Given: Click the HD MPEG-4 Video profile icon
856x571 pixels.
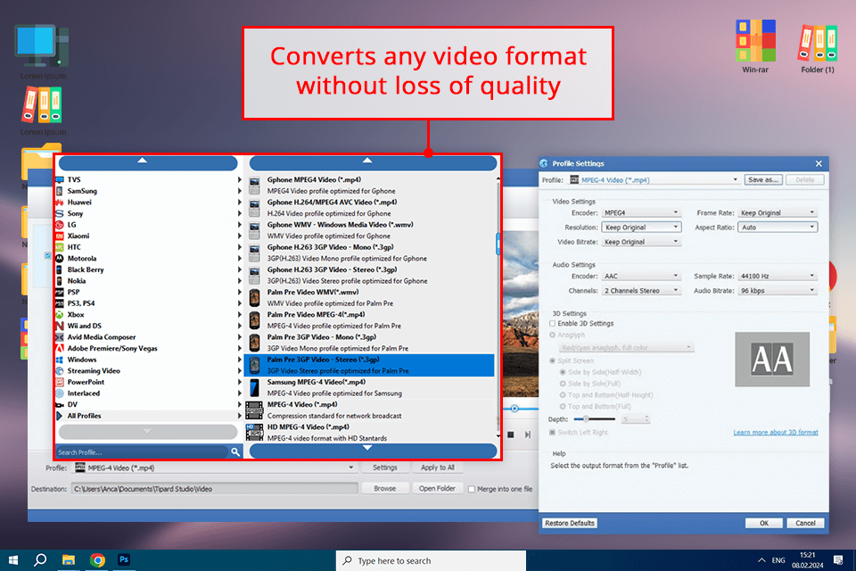Looking at the screenshot, I should tap(254, 432).
